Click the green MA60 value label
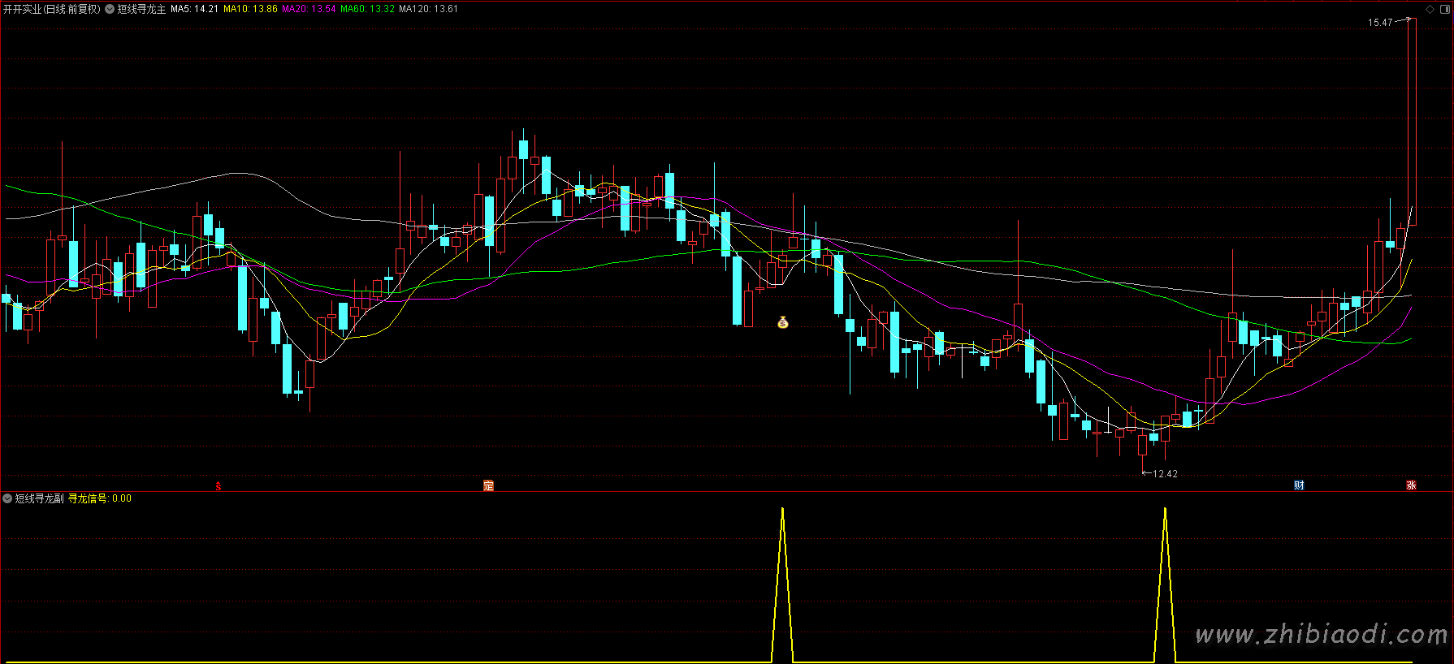 pos(367,9)
